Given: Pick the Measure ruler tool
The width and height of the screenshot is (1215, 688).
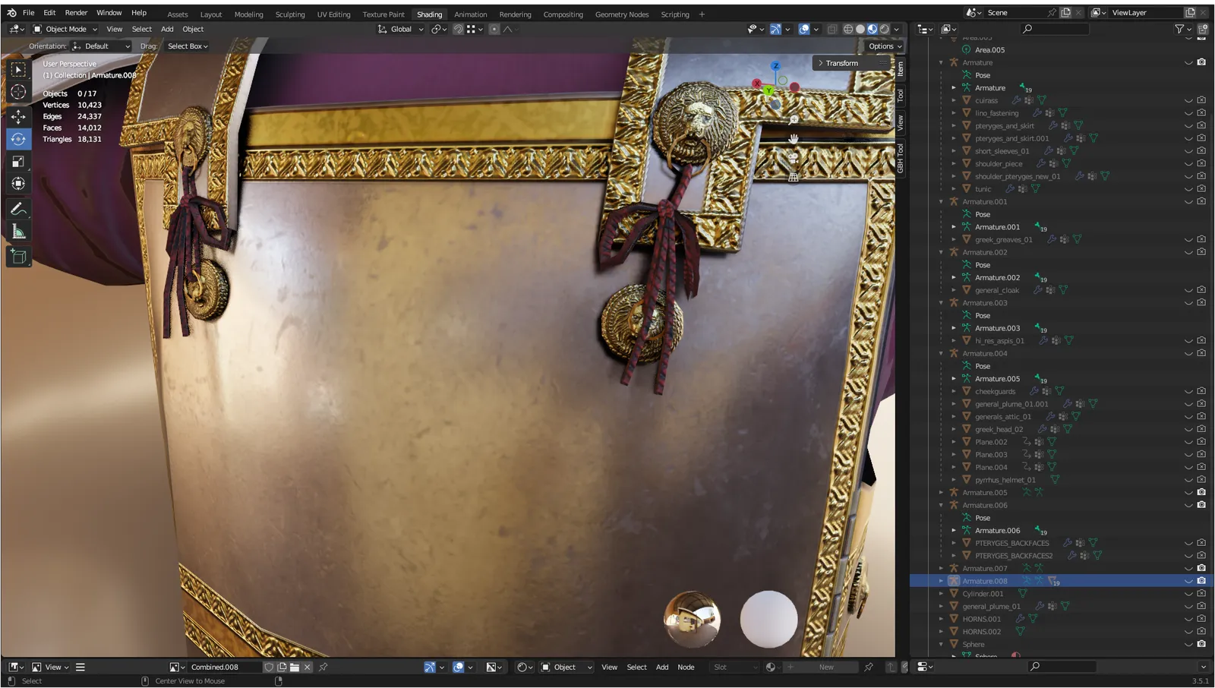Looking at the screenshot, I should (18, 232).
